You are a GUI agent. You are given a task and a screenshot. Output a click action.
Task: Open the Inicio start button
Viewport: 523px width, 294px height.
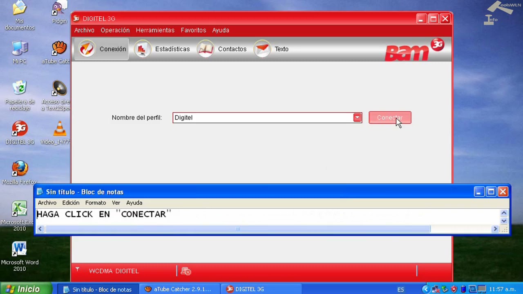26,289
